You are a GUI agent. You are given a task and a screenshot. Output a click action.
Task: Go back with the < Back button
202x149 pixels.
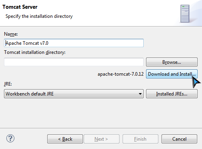click(x=65, y=139)
